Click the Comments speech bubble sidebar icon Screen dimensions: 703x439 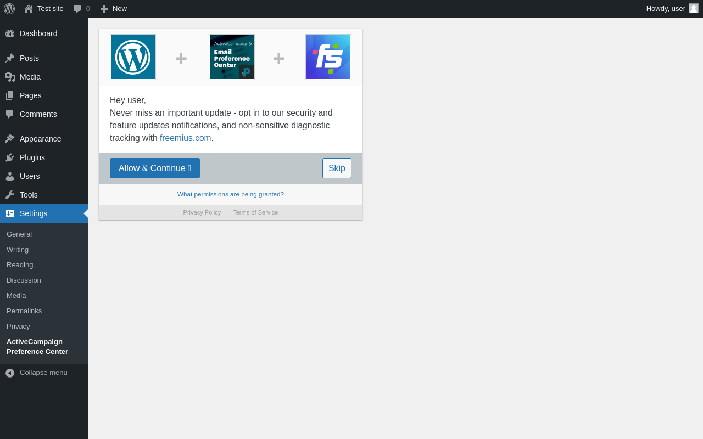pos(10,114)
